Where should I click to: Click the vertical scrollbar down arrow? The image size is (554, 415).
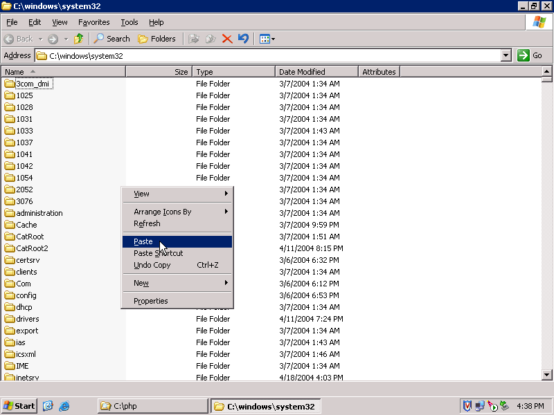click(546, 375)
